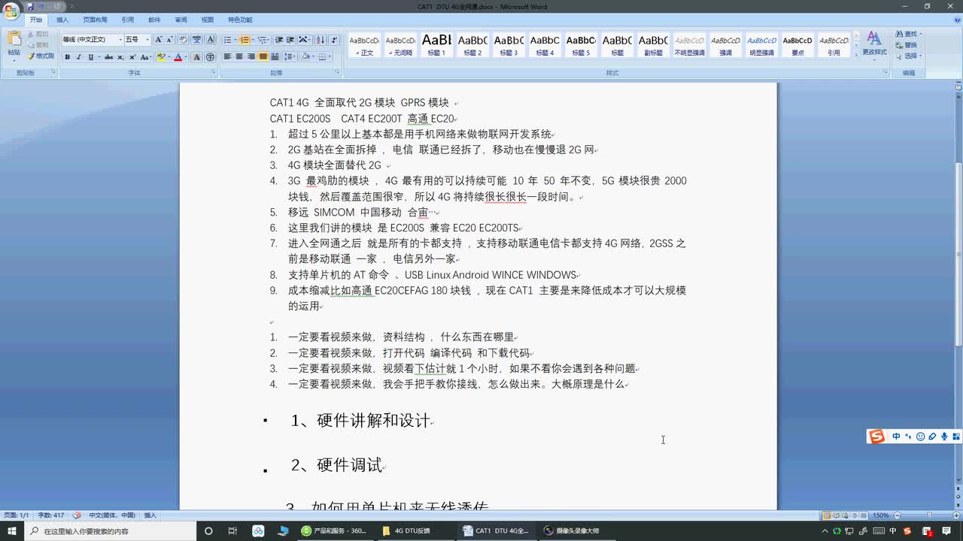The height and width of the screenshot is (541, 963).
Task: Click the Clear Formatting icon
Action: (x=184, y=39)
